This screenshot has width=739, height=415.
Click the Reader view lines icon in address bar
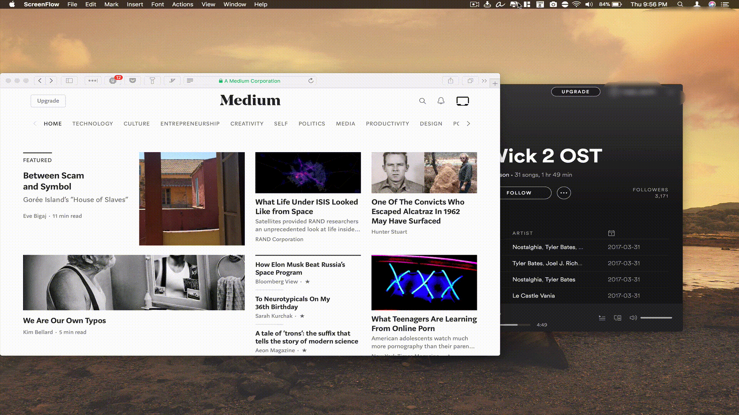190,81
